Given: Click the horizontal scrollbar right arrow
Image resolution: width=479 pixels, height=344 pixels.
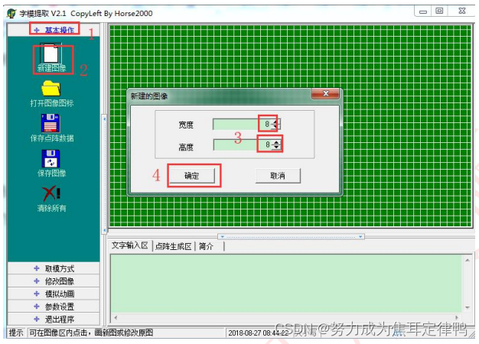Looking at the screenshot, I should tap(457, 317).
